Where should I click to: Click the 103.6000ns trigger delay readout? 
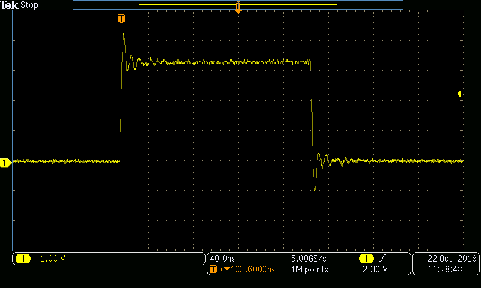247,269
